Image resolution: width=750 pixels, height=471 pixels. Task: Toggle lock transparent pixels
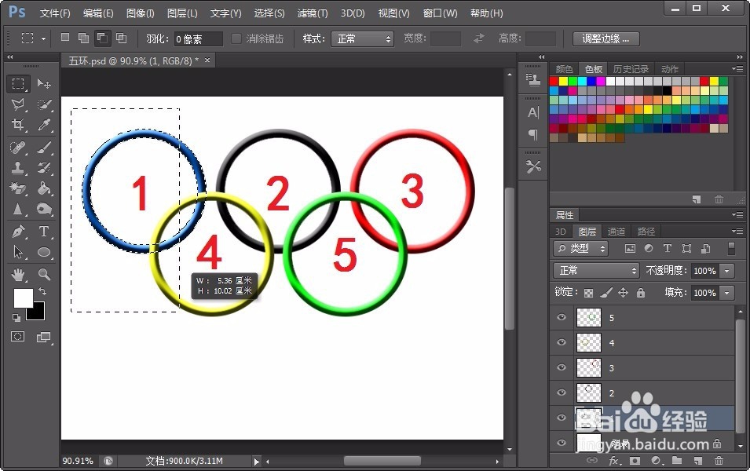[x=588, y=293]
